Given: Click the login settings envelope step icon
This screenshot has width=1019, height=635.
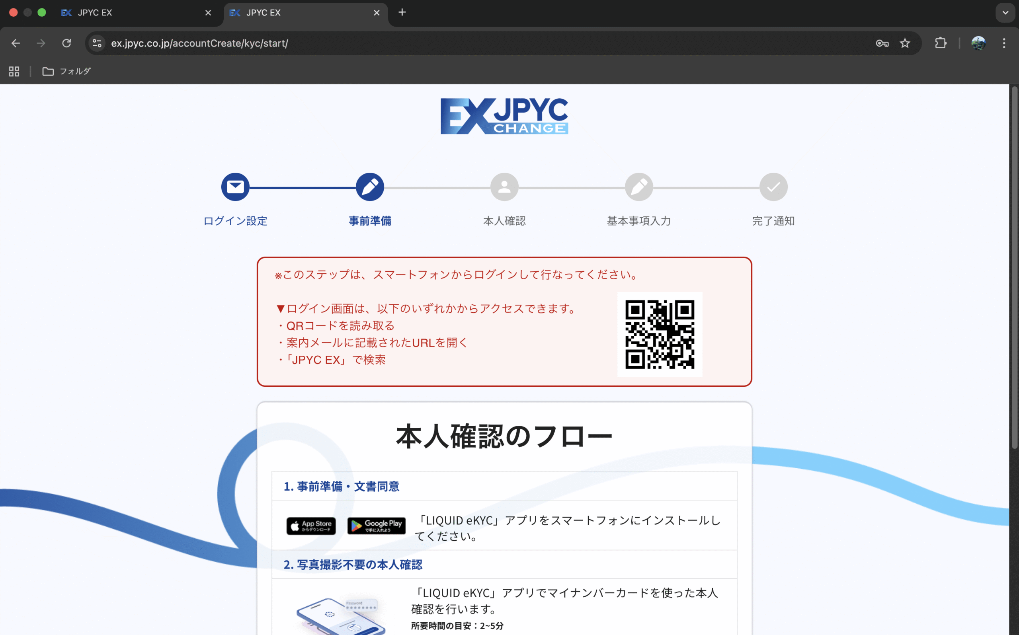Looking at the screenshot, I should 235,187.
